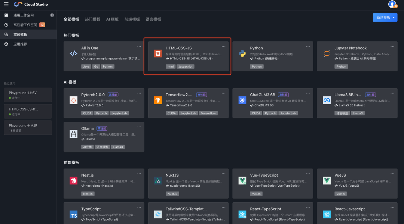Click the 空间模板 sidebar icon
Viewport: 404px width, 224px height.
pos(6,34)
